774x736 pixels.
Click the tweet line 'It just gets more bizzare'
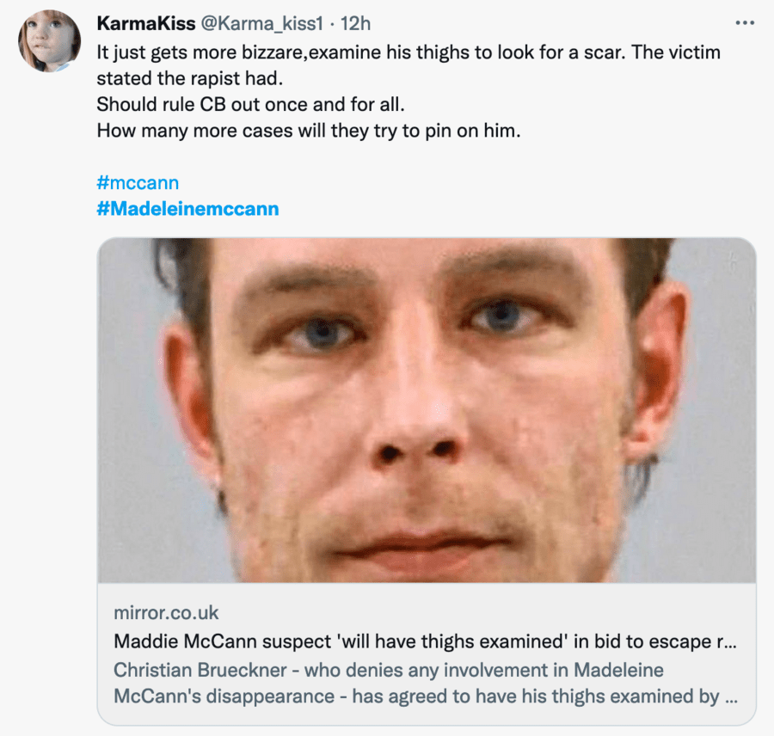coord(201,52)
